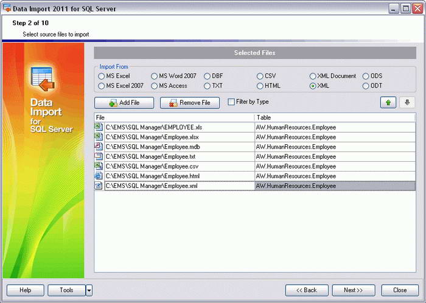426x303 pixels.
Task: Go back to the previous step
Action: (307, 290)
